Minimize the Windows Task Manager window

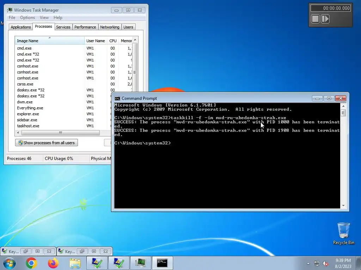coord(116,10)
